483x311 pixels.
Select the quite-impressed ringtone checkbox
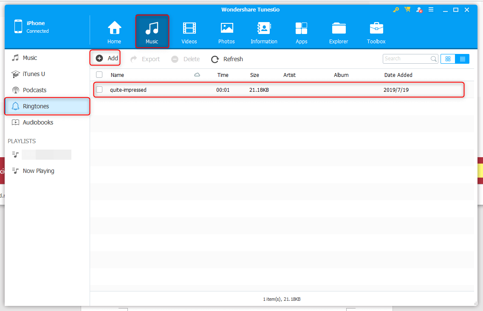click(x=99, y=90)
